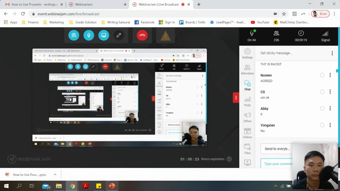Viewport: 340px width, 191px height.
Task: Open the Send to everybody selector
Action: point(277,149)
